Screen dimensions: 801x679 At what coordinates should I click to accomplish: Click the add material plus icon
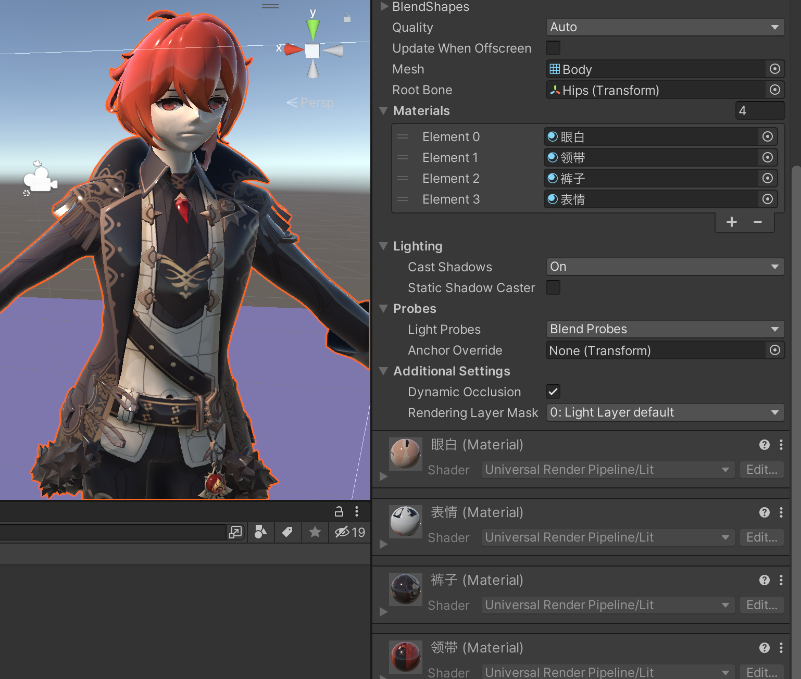pos(731,222)
